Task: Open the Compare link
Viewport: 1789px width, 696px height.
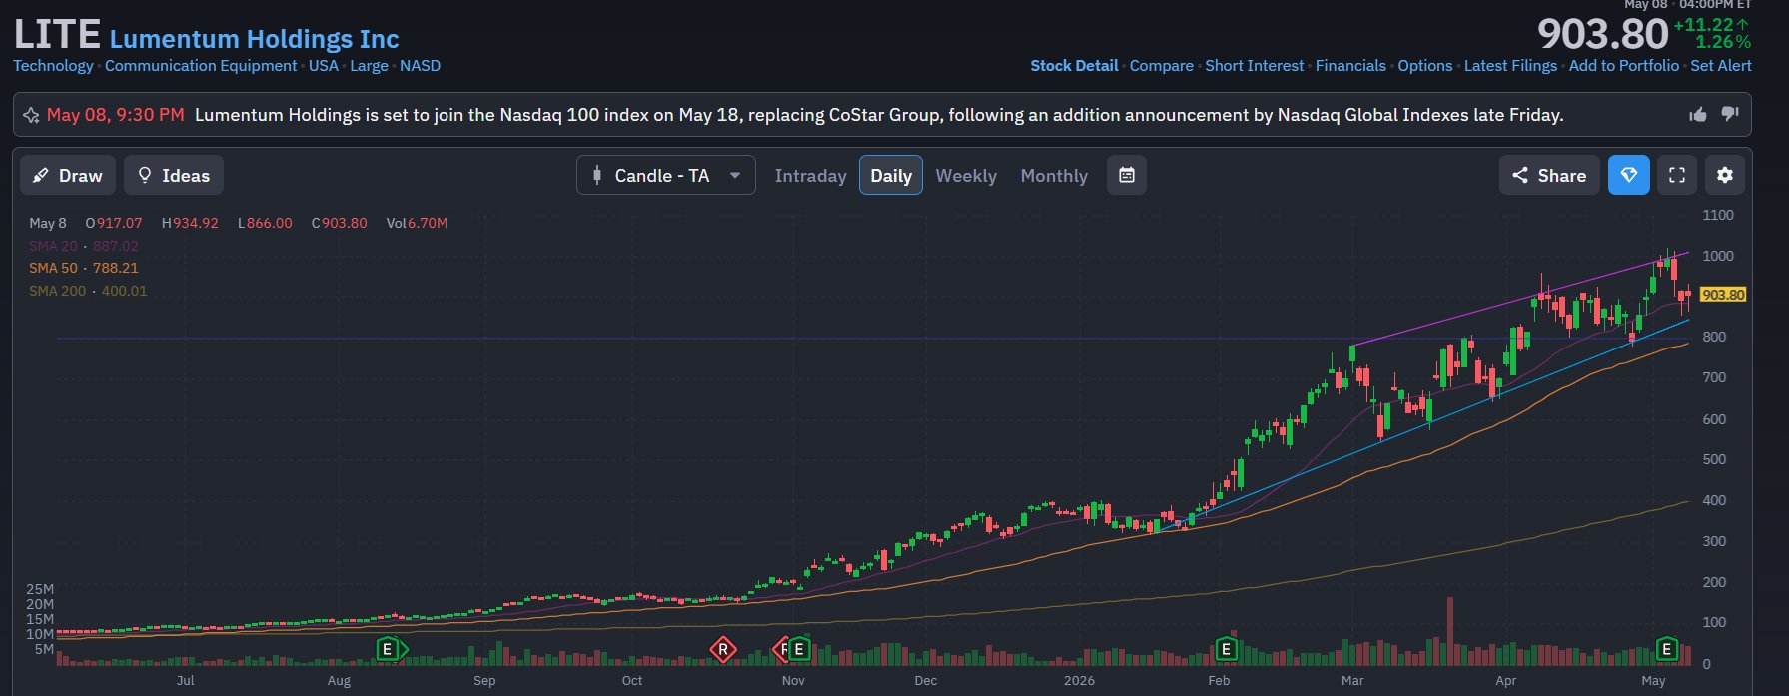Action: pos(1161,66)
